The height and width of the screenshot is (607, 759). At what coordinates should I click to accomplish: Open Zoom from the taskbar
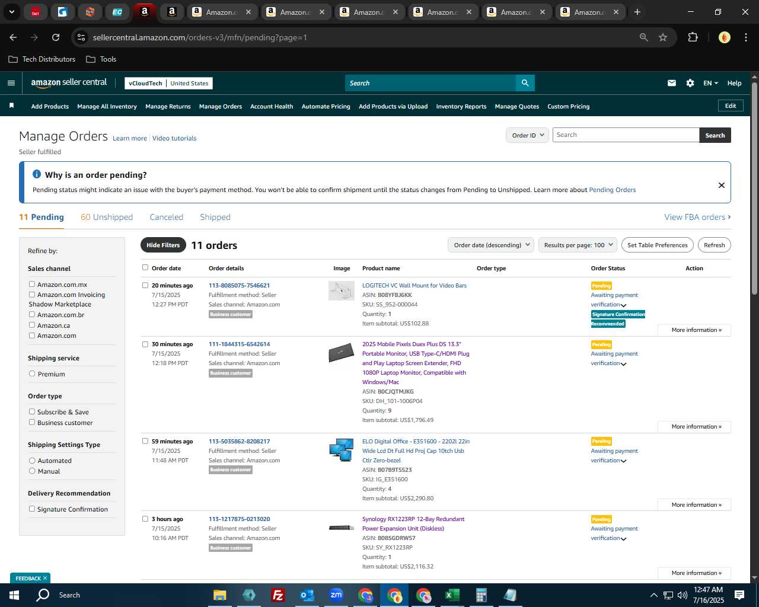(336, 595)
